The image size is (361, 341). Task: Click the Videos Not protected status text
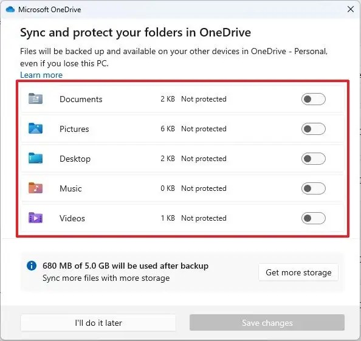tap(204, 218)
